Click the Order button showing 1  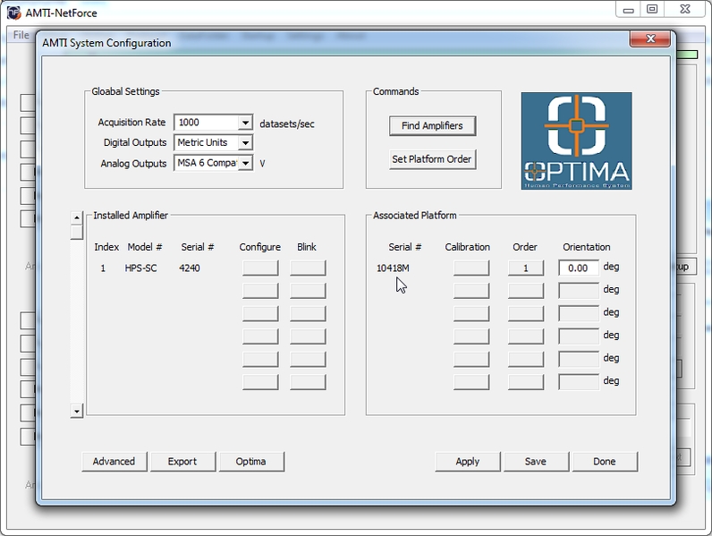click(x=525, y=268)
